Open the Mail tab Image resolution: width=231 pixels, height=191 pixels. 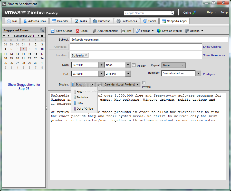(x=12, y=21)
